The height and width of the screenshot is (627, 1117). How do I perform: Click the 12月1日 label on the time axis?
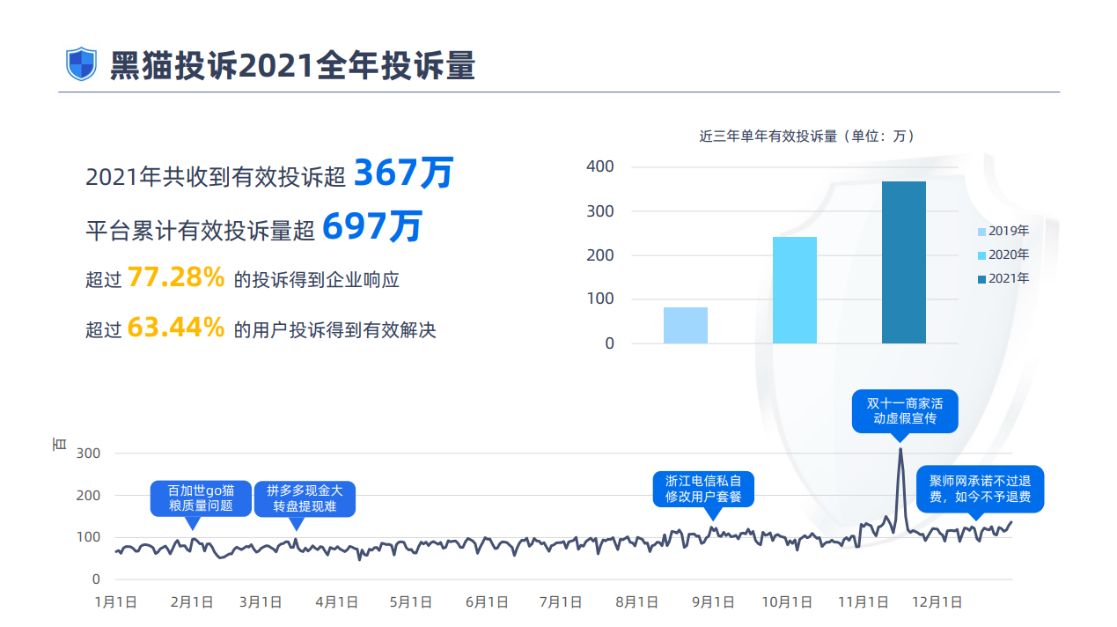(938, 602)
